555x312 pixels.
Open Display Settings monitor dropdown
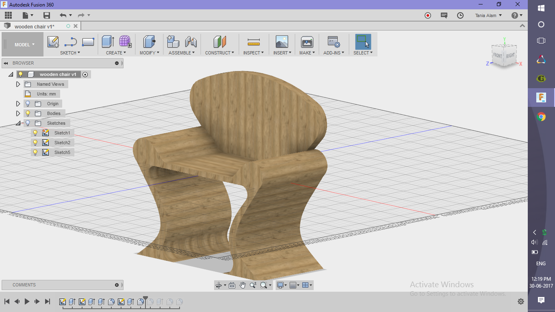pos(282,285)
